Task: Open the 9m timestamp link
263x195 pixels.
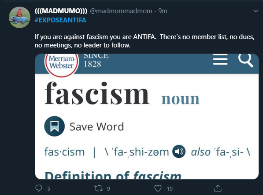Action: click(x=163, y=11)
